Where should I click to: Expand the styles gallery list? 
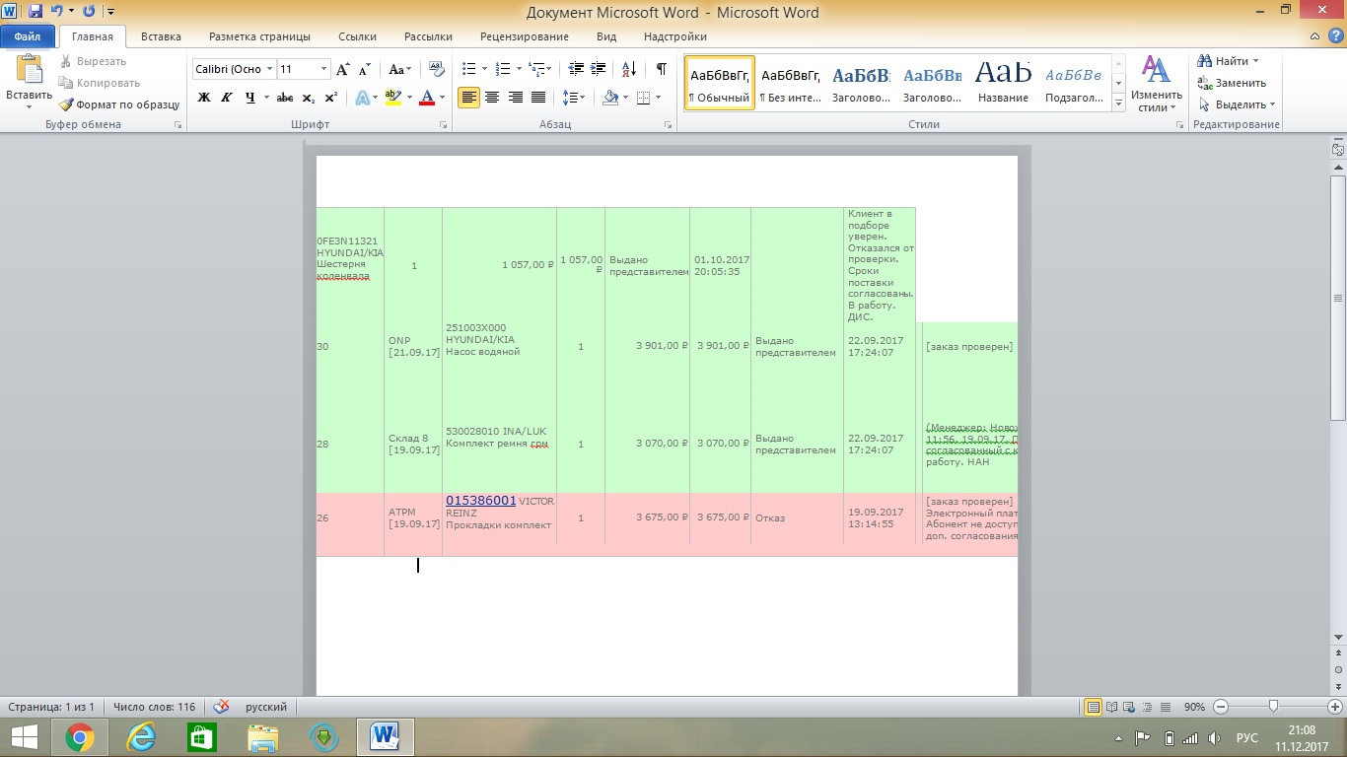pyautogui.click(x=1119, y=103)
